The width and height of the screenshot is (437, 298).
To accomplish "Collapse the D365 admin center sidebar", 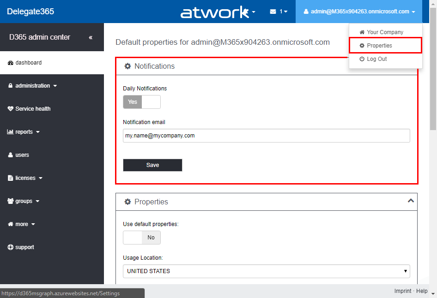I will coord(91,37).
